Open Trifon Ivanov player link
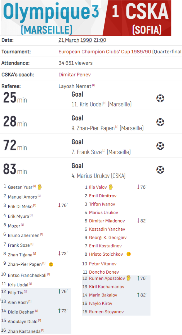The height and width of the screenshot is (335, 182). click(x=102, y=204)
